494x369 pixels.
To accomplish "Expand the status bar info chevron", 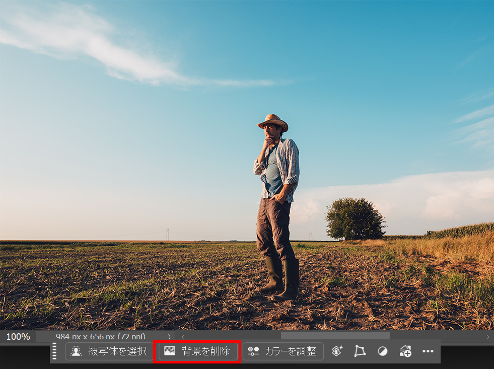I will click(x=170, y=336).
